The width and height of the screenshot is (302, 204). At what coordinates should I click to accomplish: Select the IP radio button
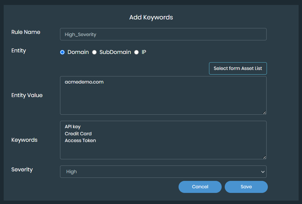[137, 52]
